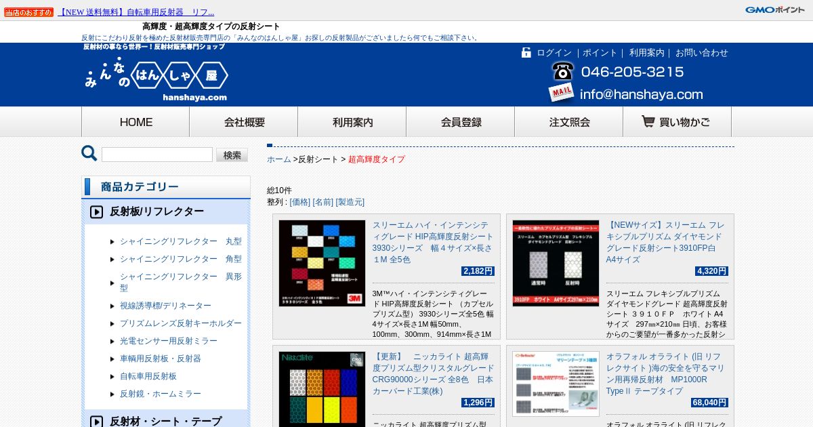Click the 1,296円 price tag
The width and height of the screenshot is (813, 427).
click(x=478, y=403)
